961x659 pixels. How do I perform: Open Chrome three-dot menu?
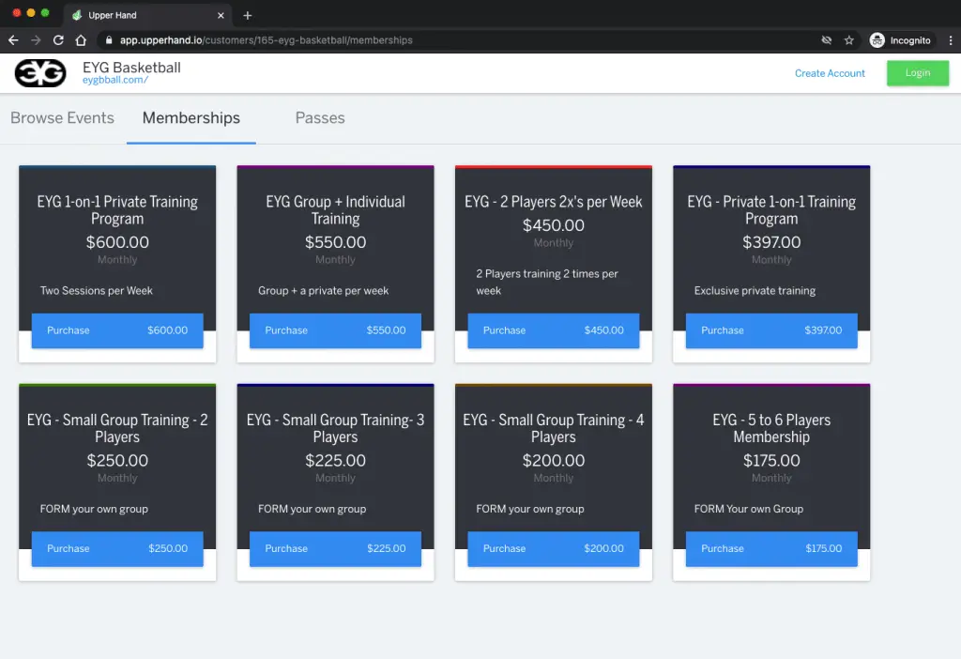pyautogui.click(x=951, y=39)
